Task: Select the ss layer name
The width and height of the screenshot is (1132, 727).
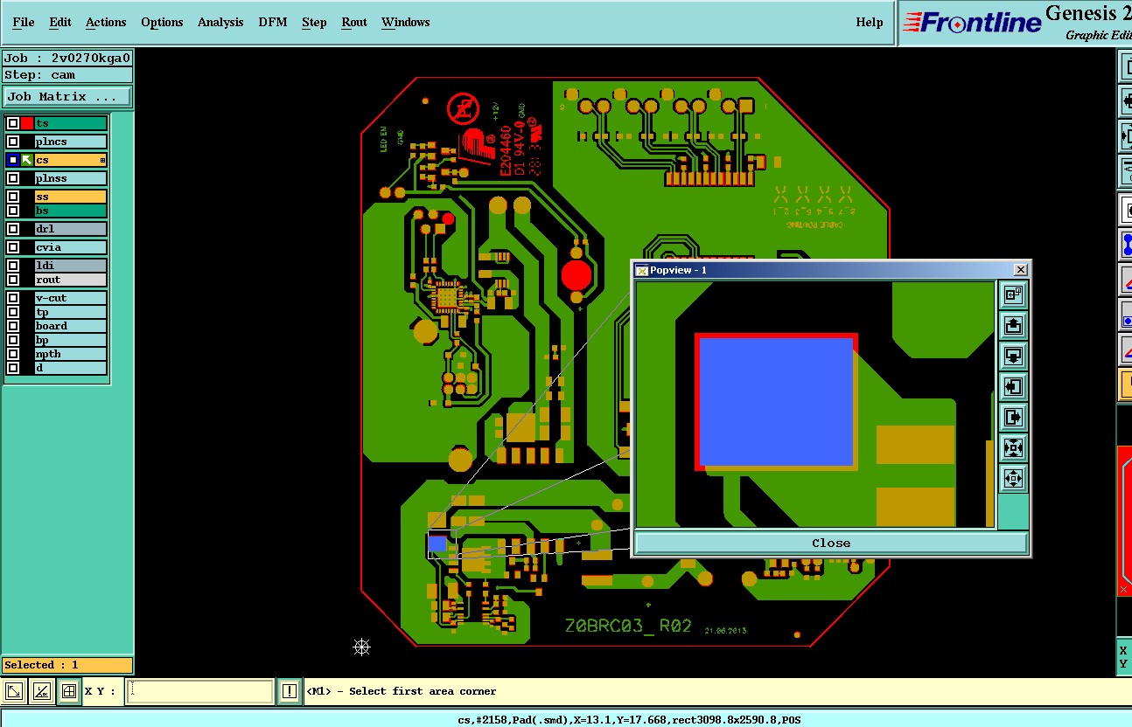Action: coord(71,197)
